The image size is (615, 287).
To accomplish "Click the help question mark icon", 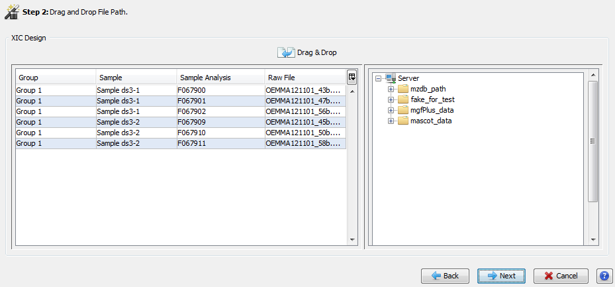I will pos(604,276).
